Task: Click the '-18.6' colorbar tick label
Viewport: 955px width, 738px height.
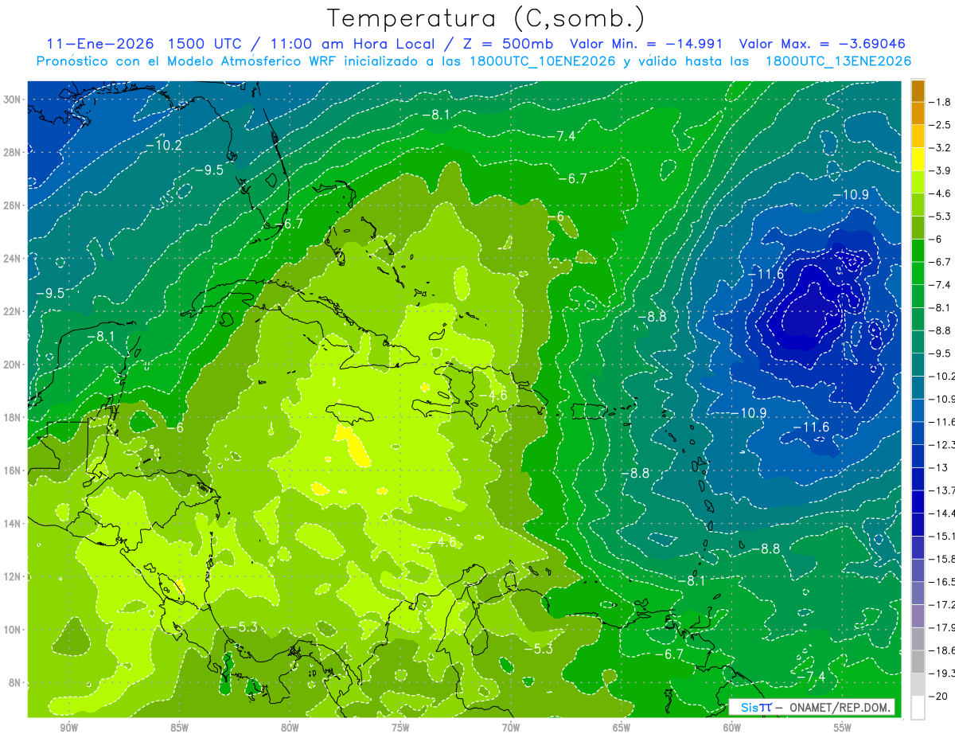Action: tap(942, 650)
